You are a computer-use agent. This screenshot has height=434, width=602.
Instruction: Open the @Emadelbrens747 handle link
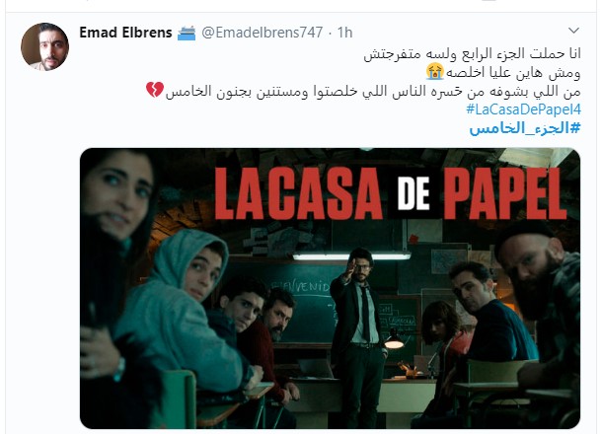[263, 33]
